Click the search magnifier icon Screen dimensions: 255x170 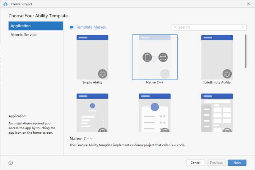point(175,27)
